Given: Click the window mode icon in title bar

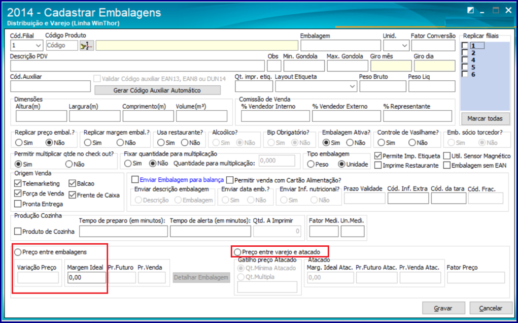Looking at the screenshot, I should click(470, 11).
